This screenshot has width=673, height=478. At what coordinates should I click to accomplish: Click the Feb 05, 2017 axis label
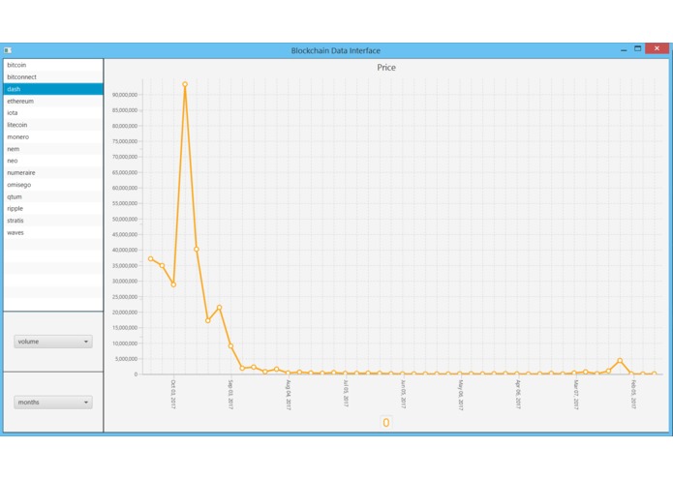[633, 394]
